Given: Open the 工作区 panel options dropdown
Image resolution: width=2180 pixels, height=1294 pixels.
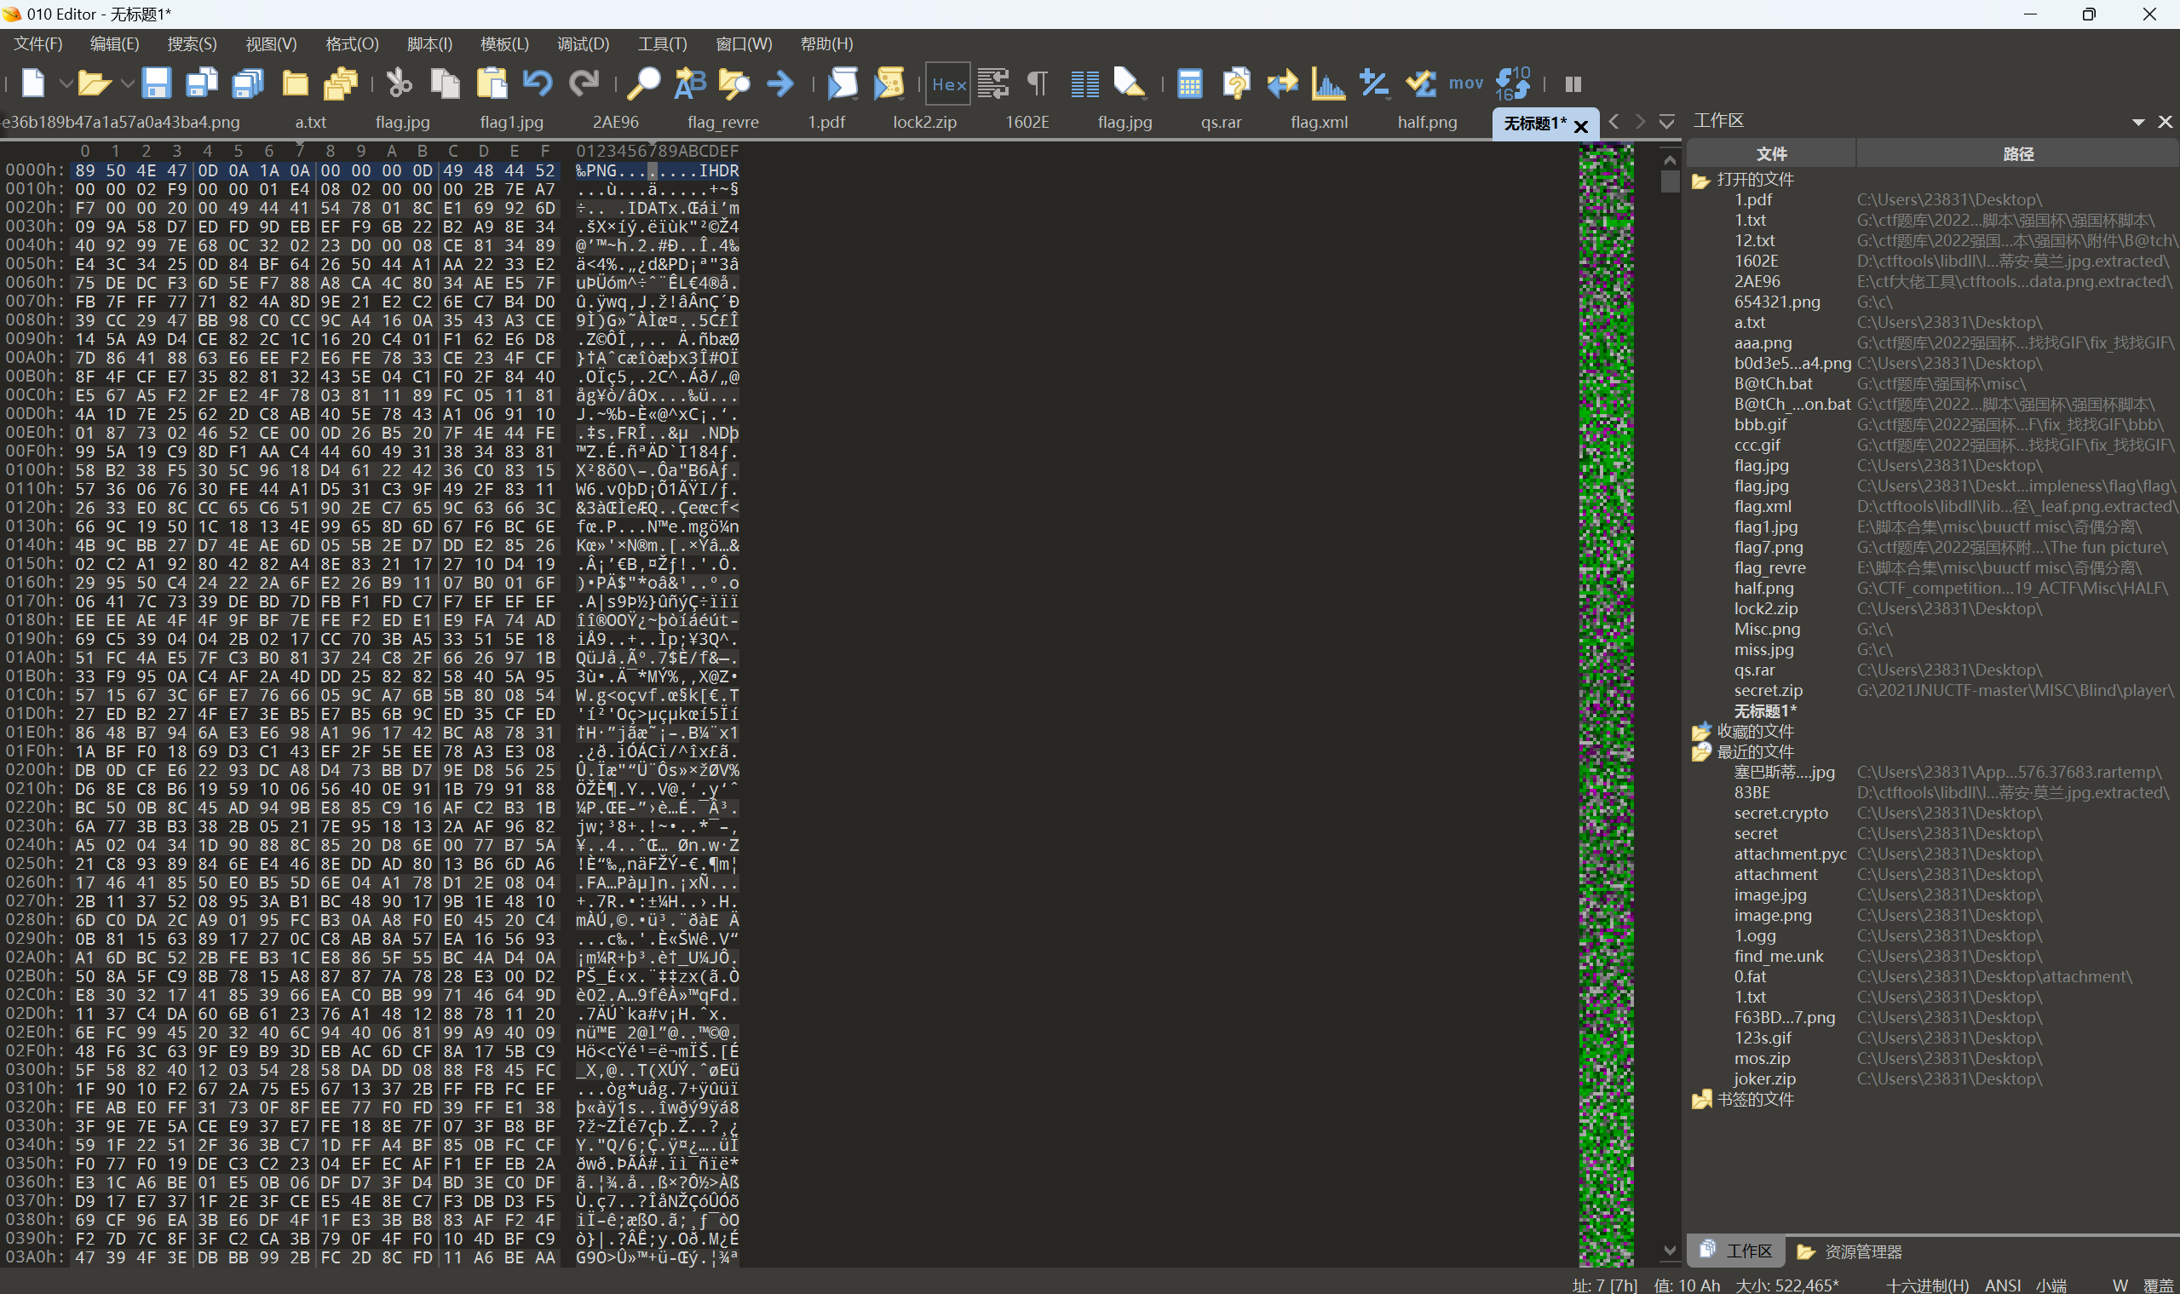Looking at the screenshot, I should click(x=2138, y=122).
